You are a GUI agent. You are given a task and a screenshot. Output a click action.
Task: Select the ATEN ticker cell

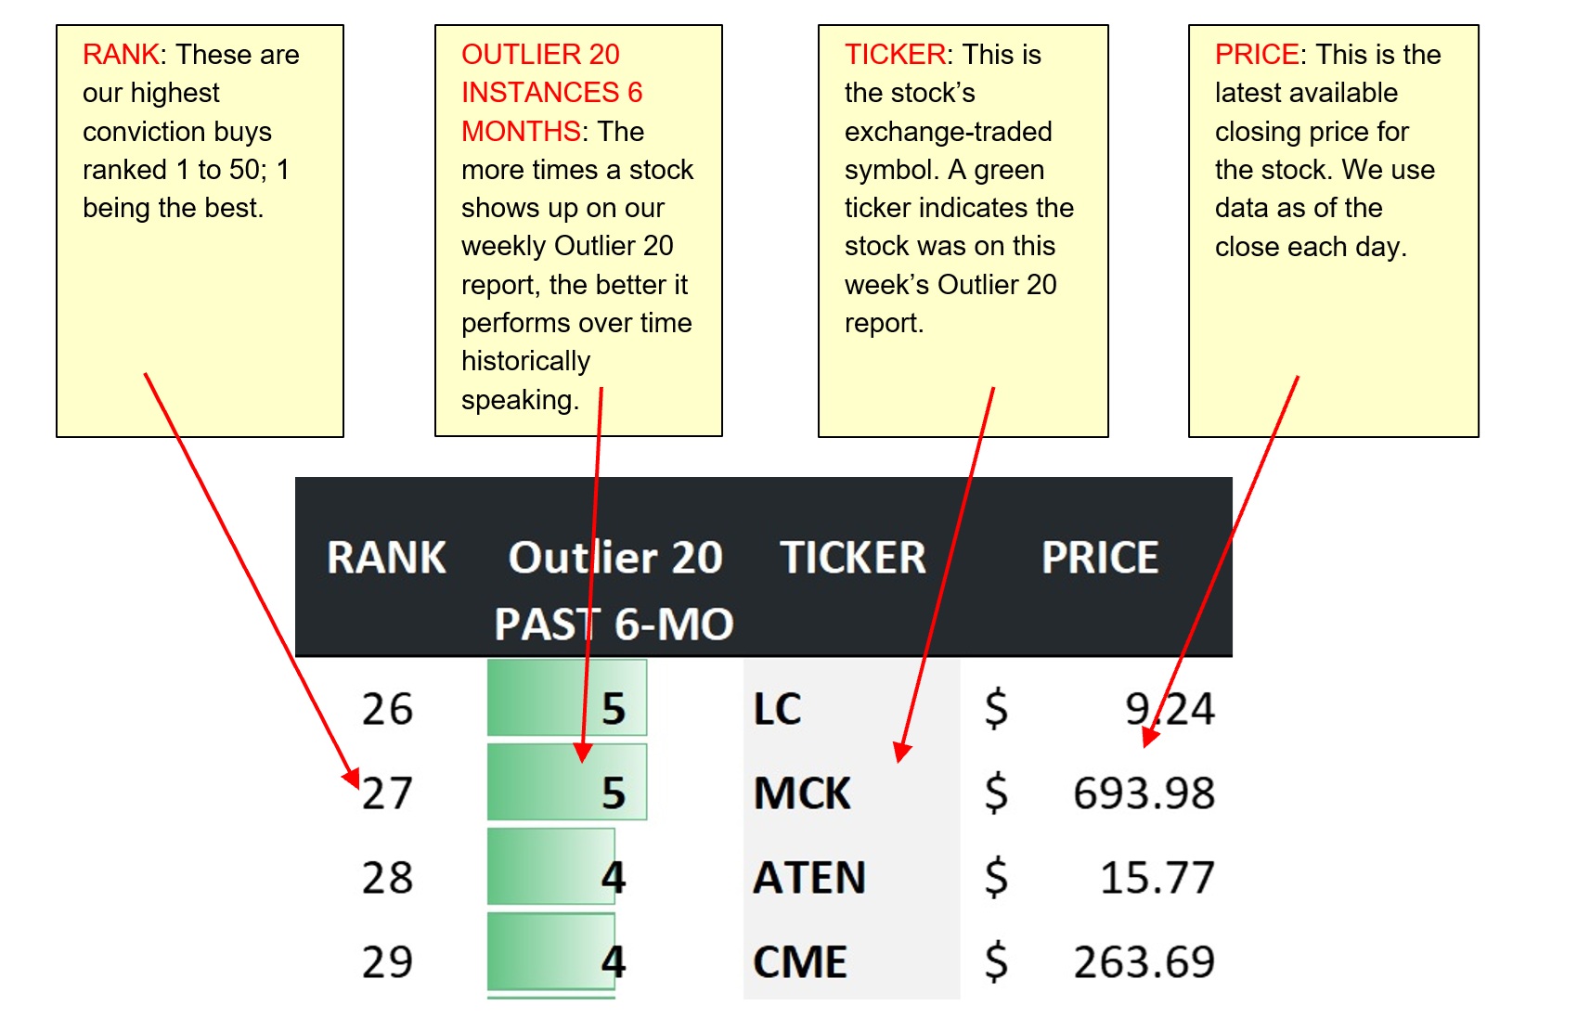coord(851,877)
